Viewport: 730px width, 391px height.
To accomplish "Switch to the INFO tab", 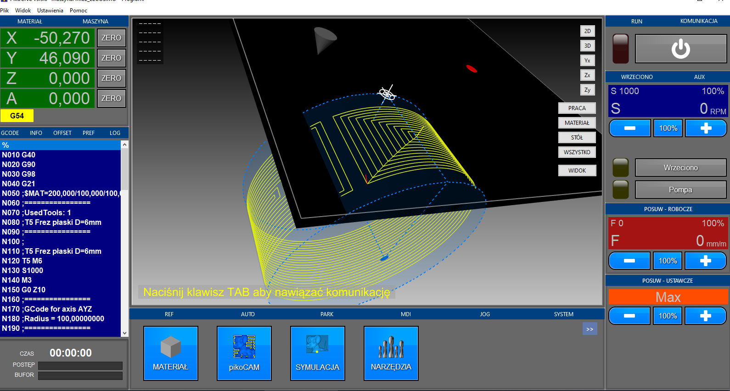I will (x=36, y=133).
